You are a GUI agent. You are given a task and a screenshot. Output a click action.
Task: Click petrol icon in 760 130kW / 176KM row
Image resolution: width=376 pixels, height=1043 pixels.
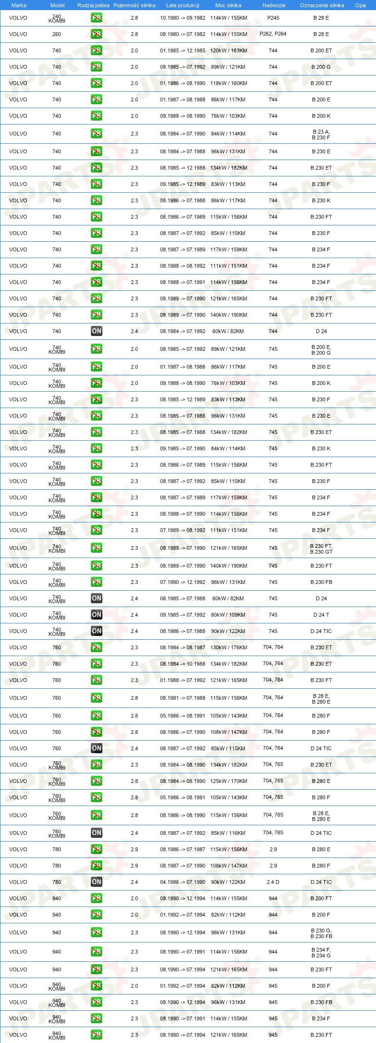tap(97, 647)
